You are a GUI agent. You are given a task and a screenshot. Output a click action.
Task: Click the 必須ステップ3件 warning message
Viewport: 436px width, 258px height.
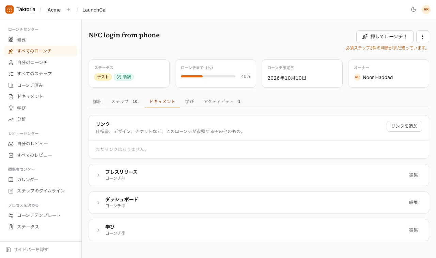pyautogui.click(x=387, y=48)
